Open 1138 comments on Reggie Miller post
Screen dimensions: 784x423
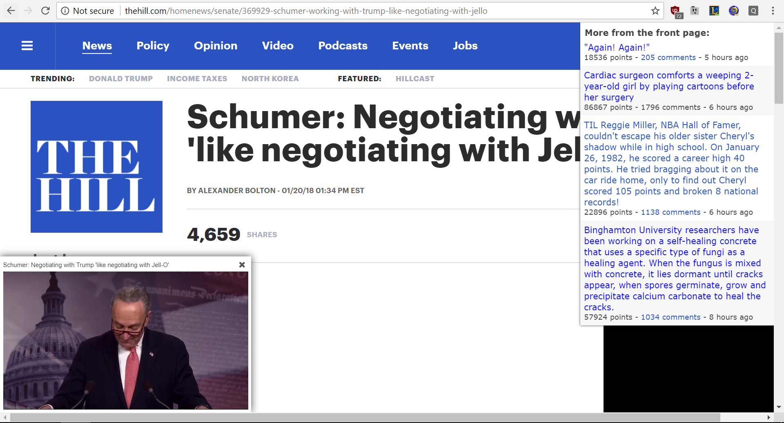coord(670,212)
